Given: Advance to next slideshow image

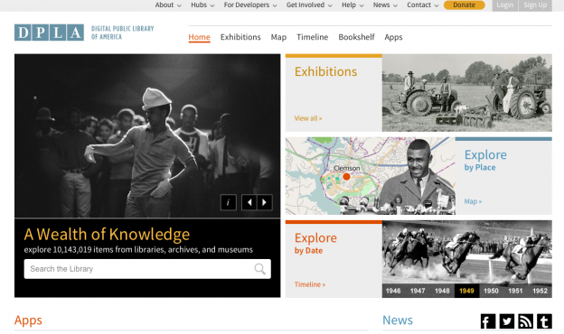Looking at the screenshot, I should pos(265,202).
